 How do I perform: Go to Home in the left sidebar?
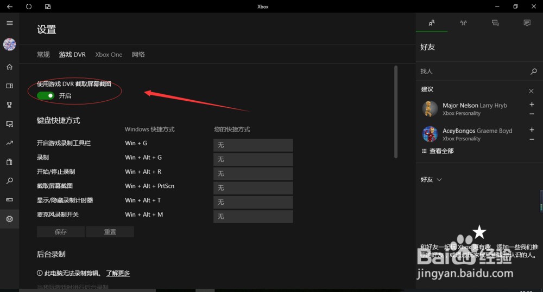point(9,67)
